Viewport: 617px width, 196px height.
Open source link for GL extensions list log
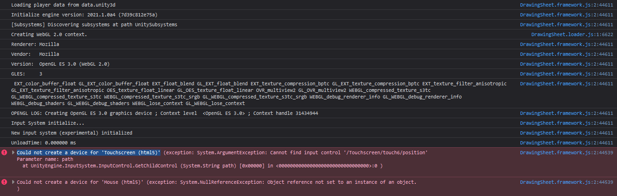pyautogui.click(x=566, y=83)
